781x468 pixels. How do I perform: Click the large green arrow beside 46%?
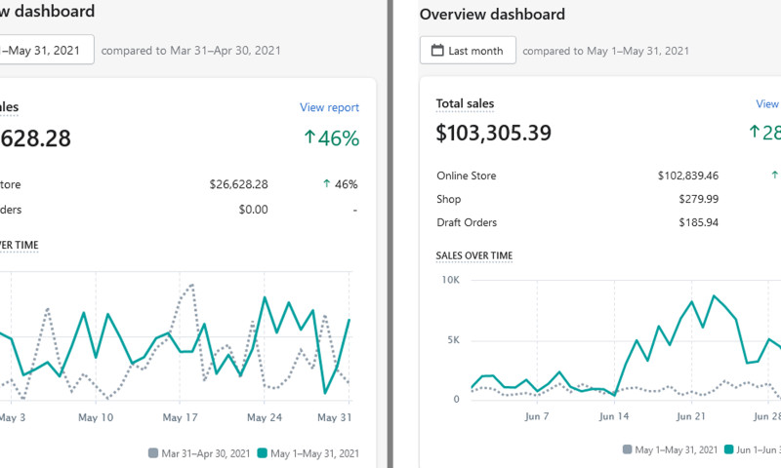tap(309, 137)
